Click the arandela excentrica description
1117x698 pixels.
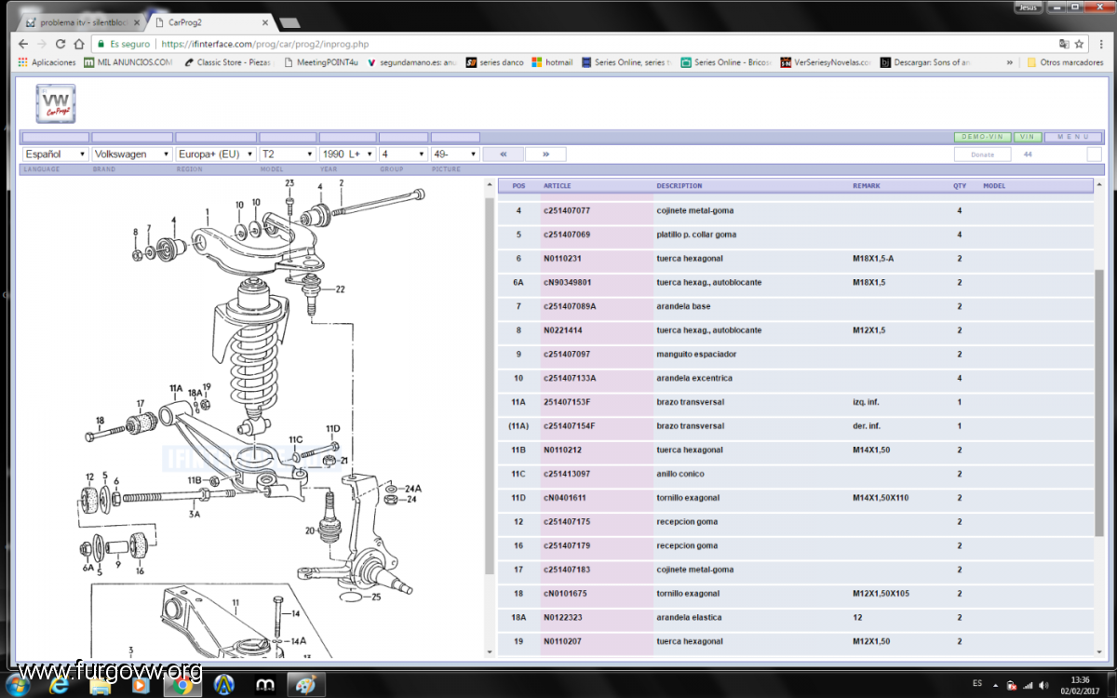tap(694, 379)
